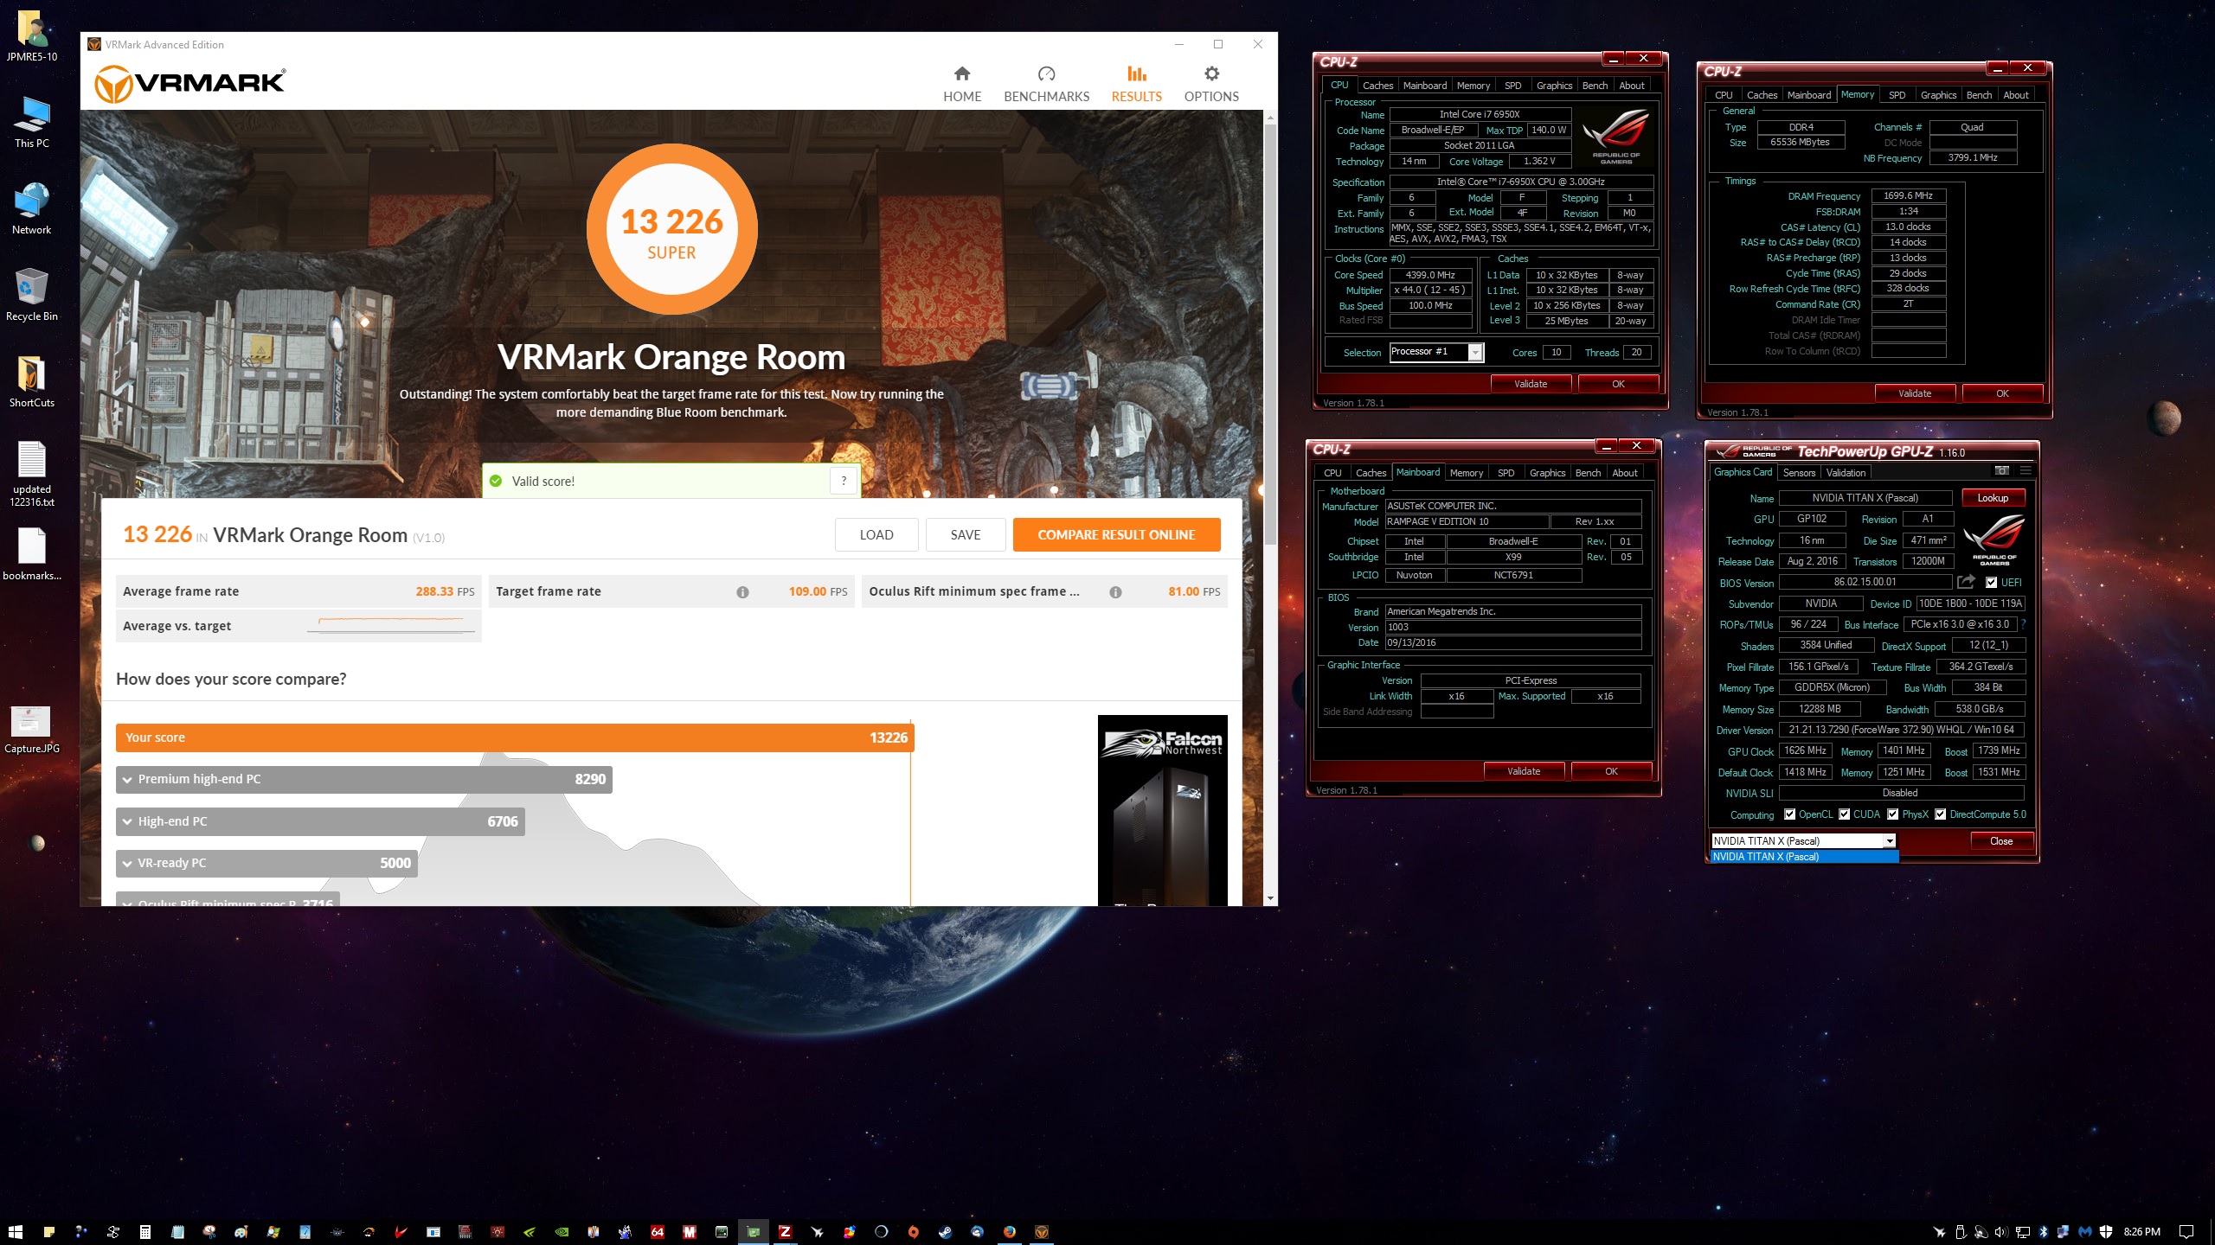
Task: Click Bus Interface question mark in GPU-Z
Action: tap(2024, 624)
